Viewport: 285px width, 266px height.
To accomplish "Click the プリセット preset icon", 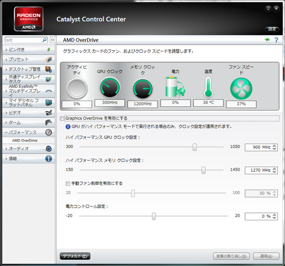I will coord(48,59).
